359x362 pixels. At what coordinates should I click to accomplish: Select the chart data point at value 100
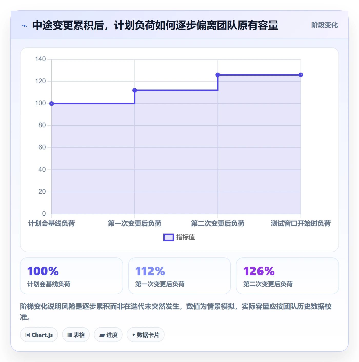pyautogui.click(x=52, y=104)
